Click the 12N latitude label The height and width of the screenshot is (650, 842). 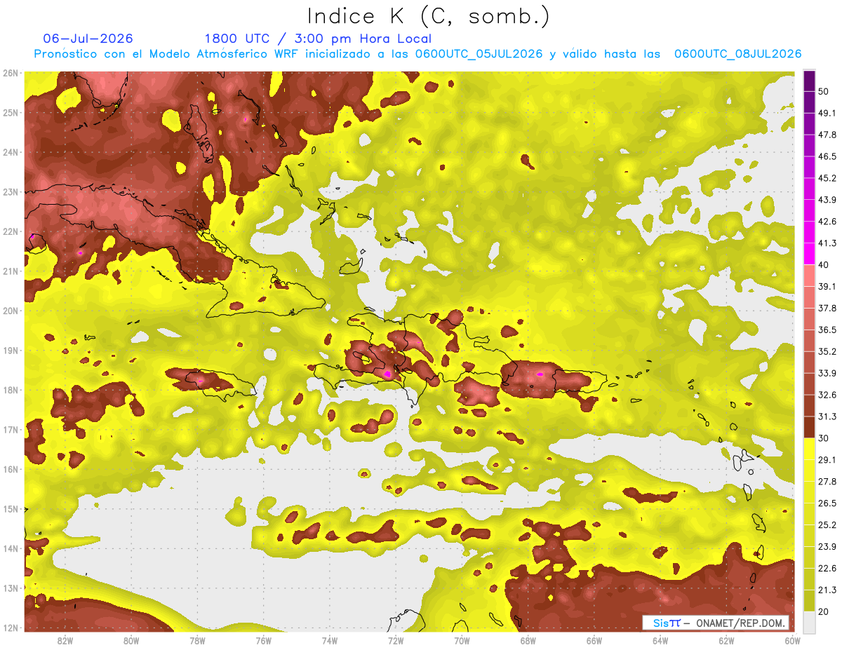11,628
